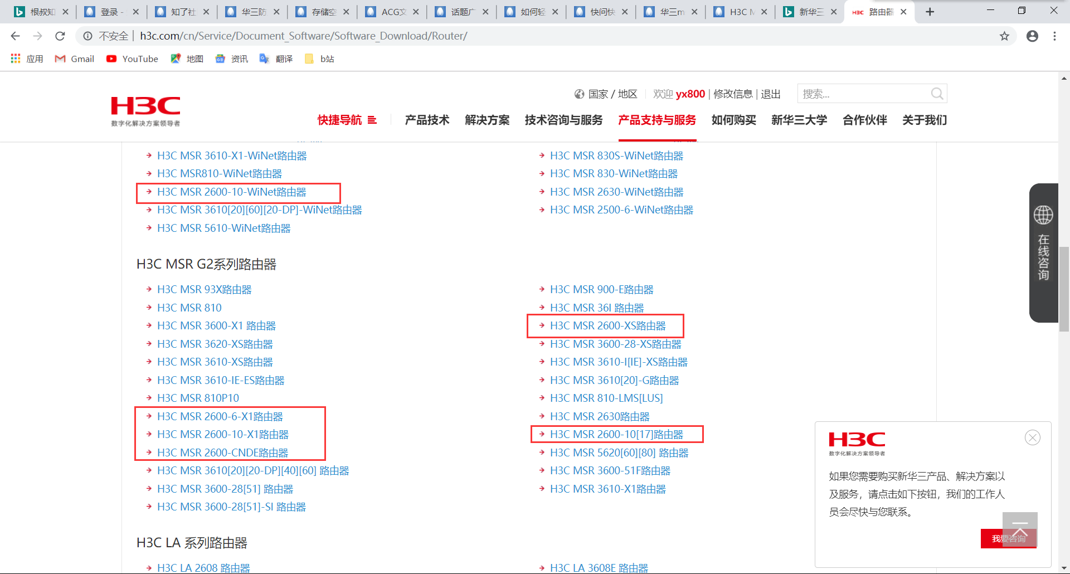Click the scrollbar down arrow
The image size is (1070, 574).
pyautogui.click(x=1064, y=568)
